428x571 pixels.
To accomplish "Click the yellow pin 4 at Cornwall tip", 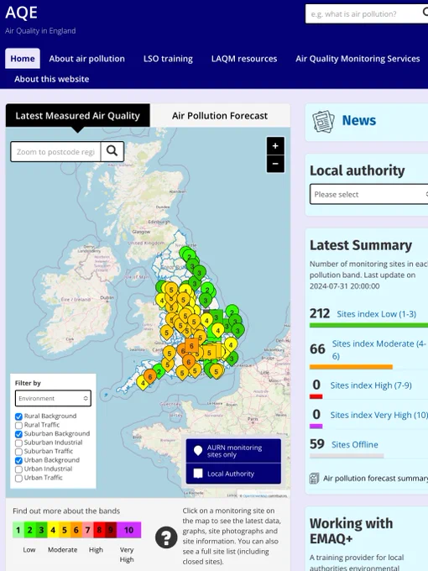I will (x=143, y=383).
